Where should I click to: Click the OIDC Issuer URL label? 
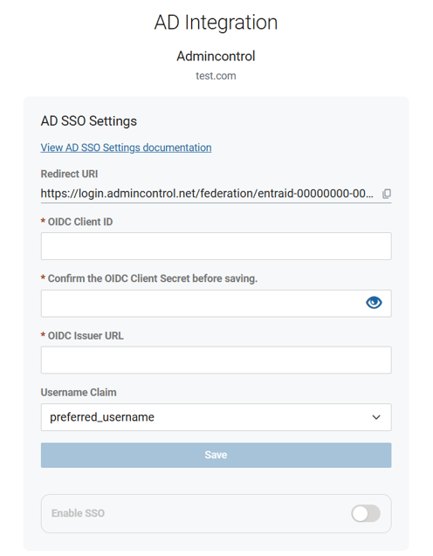86,336
